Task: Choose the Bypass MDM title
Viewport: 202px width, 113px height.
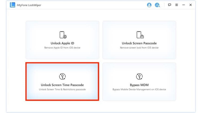Action: (139, 85)
